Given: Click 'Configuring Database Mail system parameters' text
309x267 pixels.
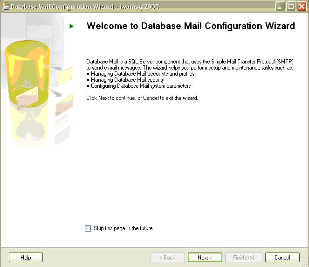Looking at the screenshot, I should pos(141,86).
